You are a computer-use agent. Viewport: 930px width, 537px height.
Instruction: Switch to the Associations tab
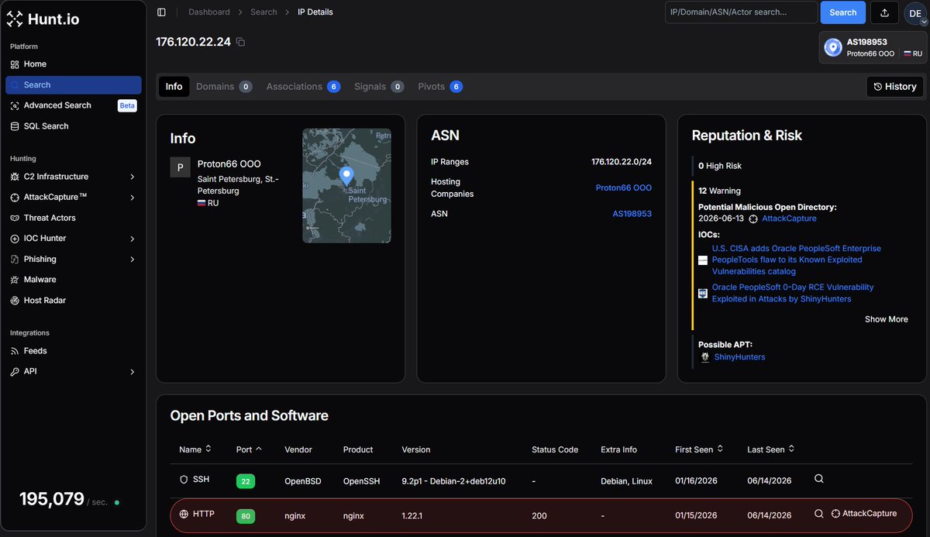tap(303, 87)
